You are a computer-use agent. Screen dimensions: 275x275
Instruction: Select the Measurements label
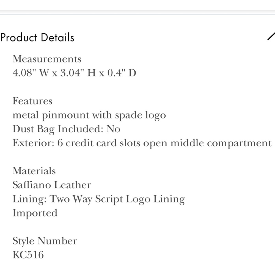click(x=47, y=59)
